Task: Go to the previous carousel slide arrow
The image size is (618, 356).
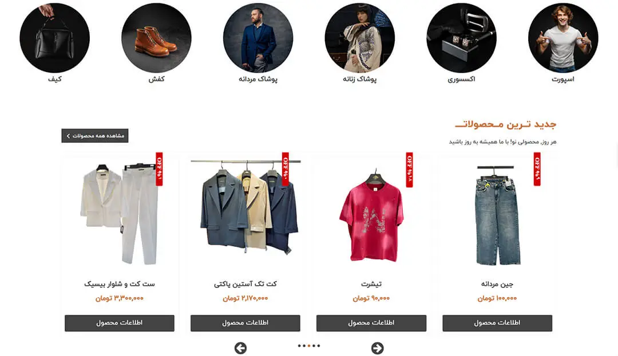Action: coord(240,348)
